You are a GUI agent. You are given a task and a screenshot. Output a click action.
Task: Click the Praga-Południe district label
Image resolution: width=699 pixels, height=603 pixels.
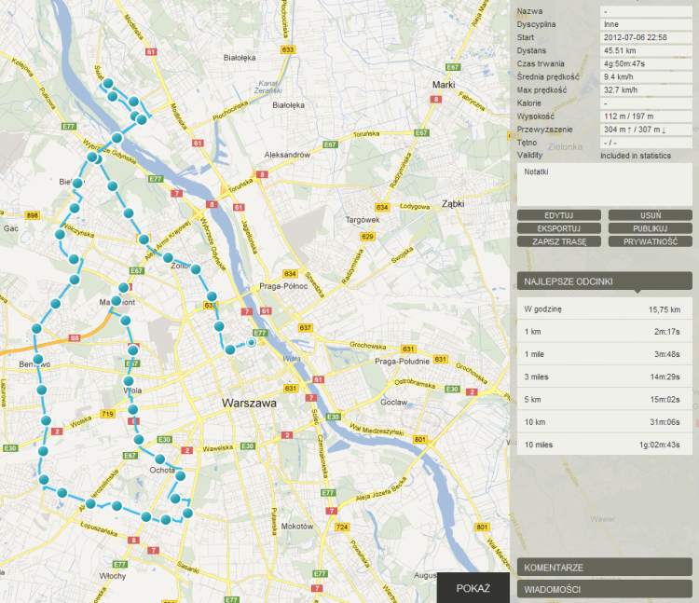pyautogui.click(x=402, y=361)
